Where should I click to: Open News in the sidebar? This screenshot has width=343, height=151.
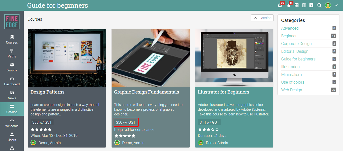12,95
